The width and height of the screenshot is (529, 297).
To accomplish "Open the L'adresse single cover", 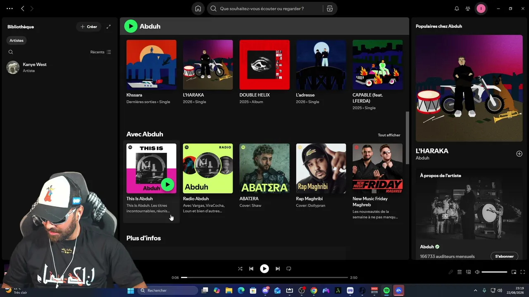I will 321,65.
